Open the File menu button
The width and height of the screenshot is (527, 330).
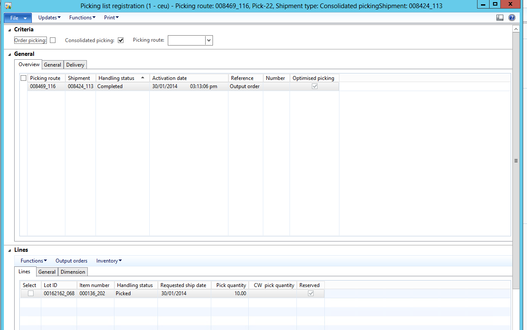18,18
